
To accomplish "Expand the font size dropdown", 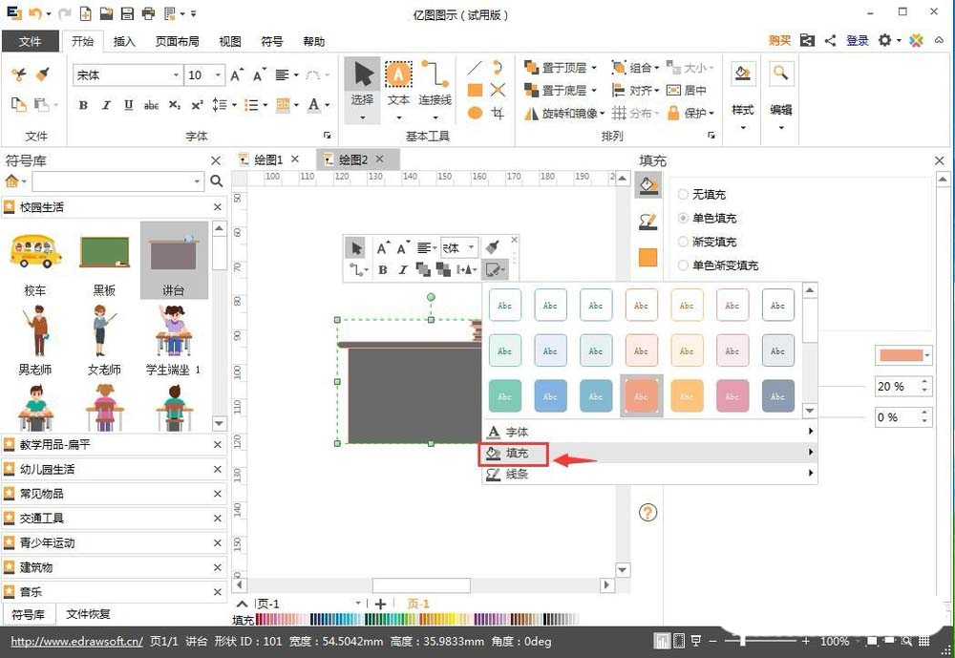I will [x=216, y=74].
